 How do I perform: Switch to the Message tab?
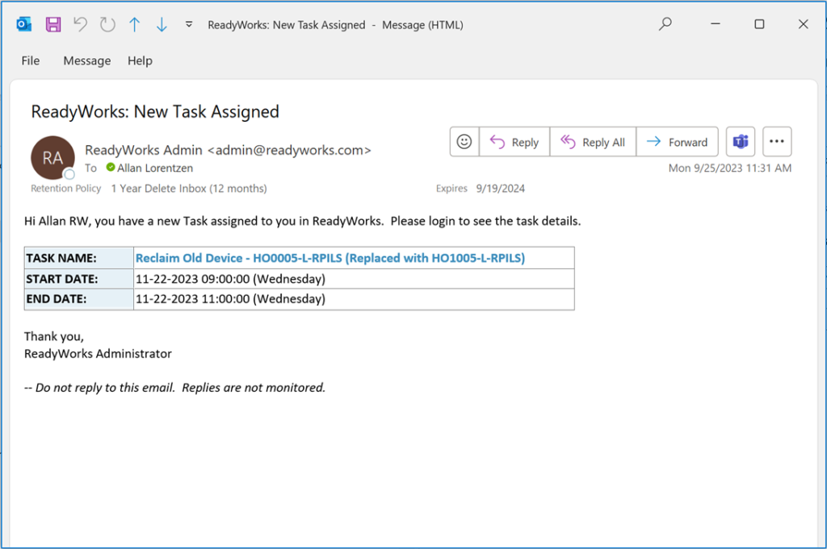tap(86, 60)
